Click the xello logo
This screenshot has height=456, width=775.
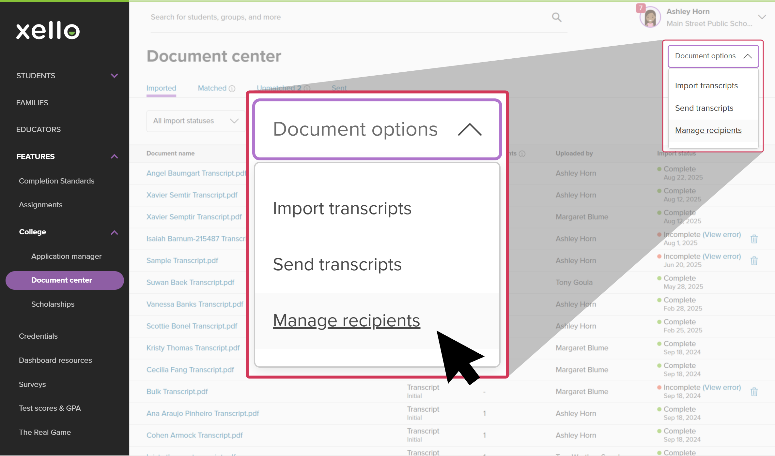pos(48,31)
